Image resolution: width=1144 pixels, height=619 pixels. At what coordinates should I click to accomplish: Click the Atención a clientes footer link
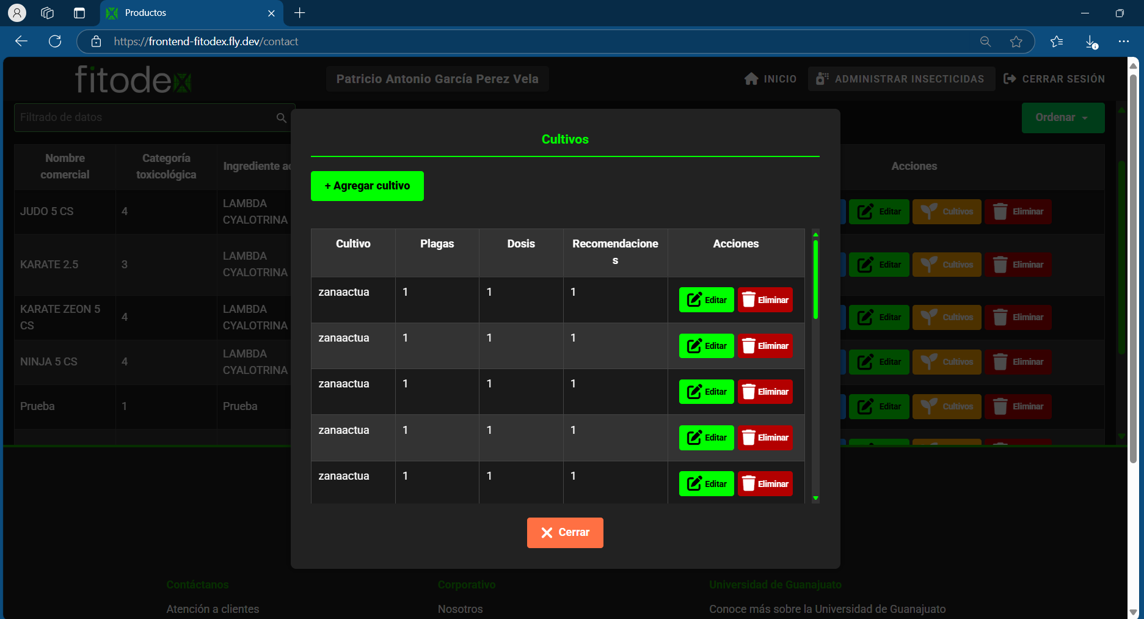(213, 609)
